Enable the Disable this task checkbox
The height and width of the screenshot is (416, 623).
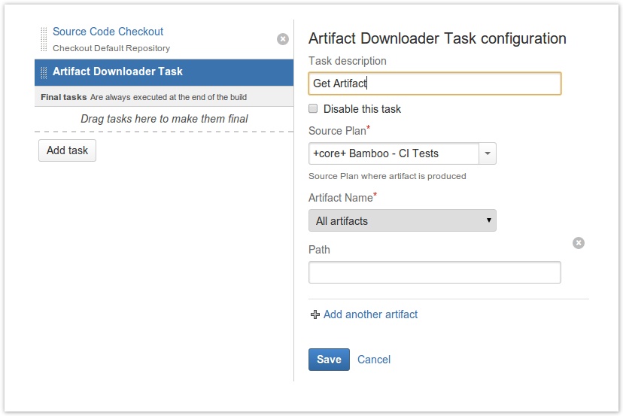[x=313, y=108]
